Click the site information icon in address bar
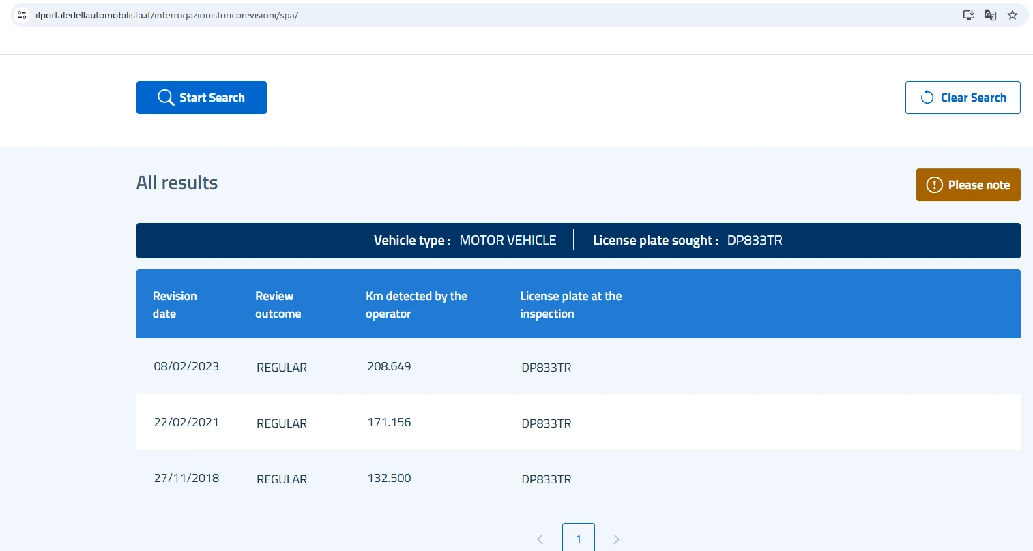 pyautogui.click(x=22, y=15)
